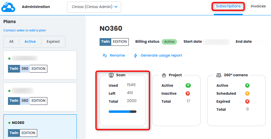The image size is (271, 139).
Task: Click the 360° camera Total value 0
Action: click(247, 109)
